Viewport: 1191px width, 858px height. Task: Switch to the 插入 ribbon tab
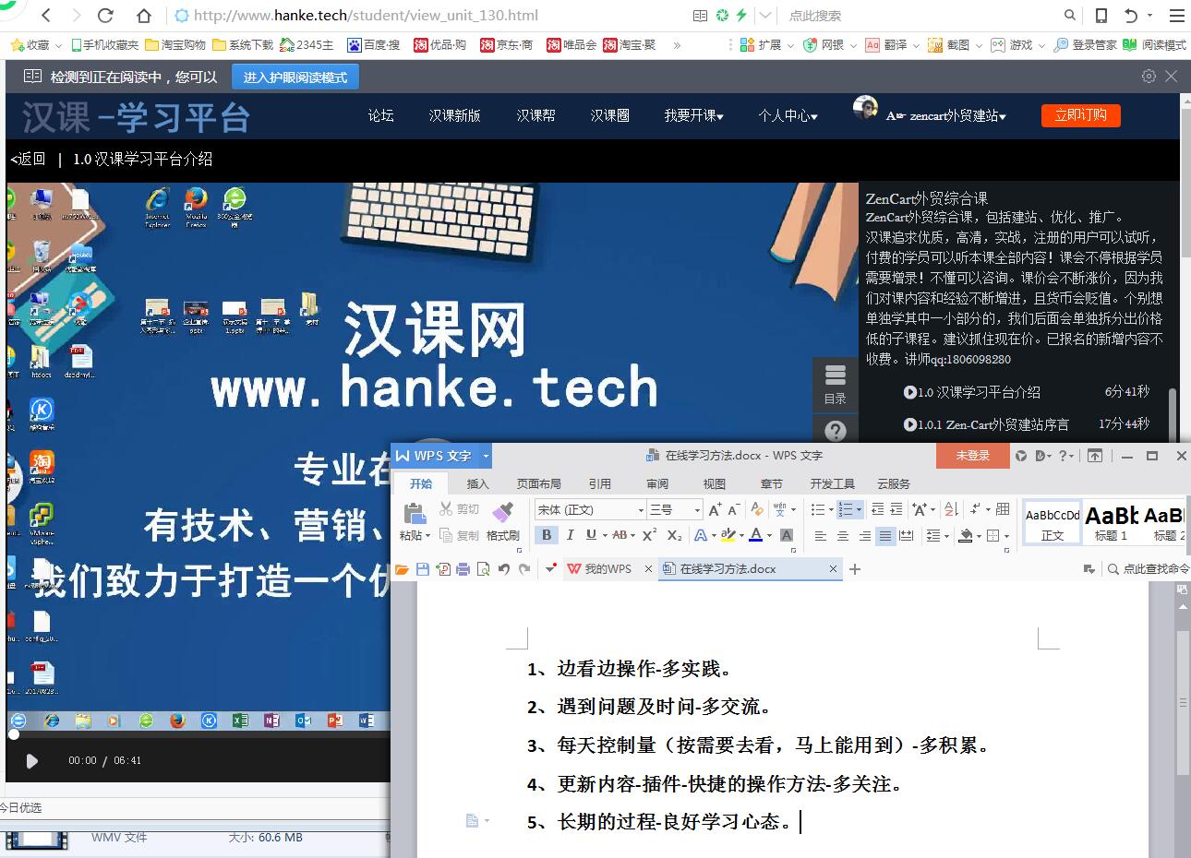coord(477,483)
